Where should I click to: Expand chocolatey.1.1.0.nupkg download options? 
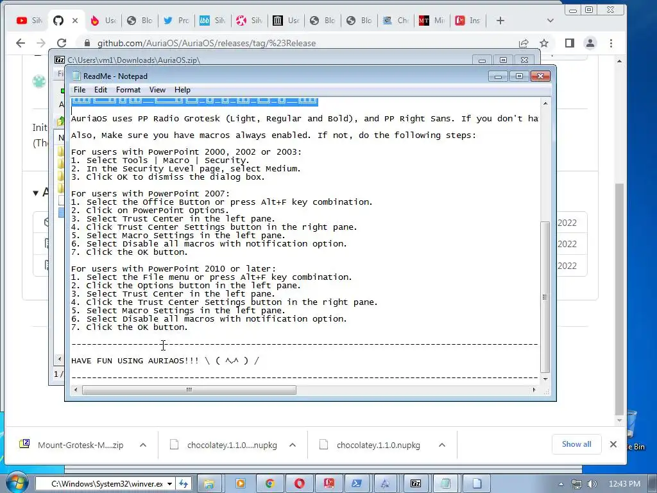(441, 445)
